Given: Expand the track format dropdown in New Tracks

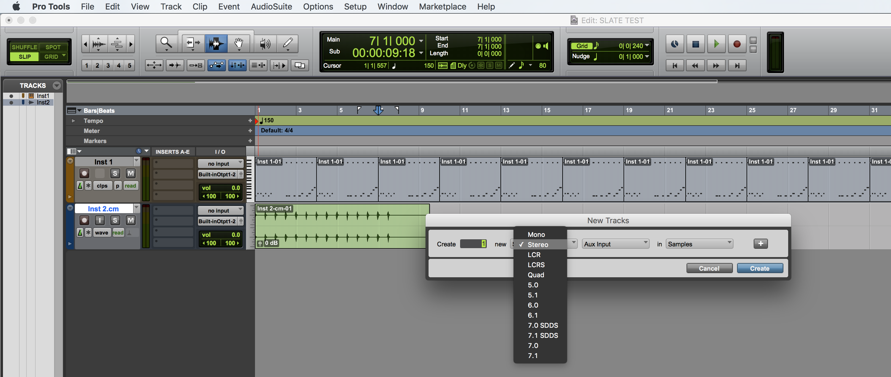Looking at the screenshot, I should [543, 244].
